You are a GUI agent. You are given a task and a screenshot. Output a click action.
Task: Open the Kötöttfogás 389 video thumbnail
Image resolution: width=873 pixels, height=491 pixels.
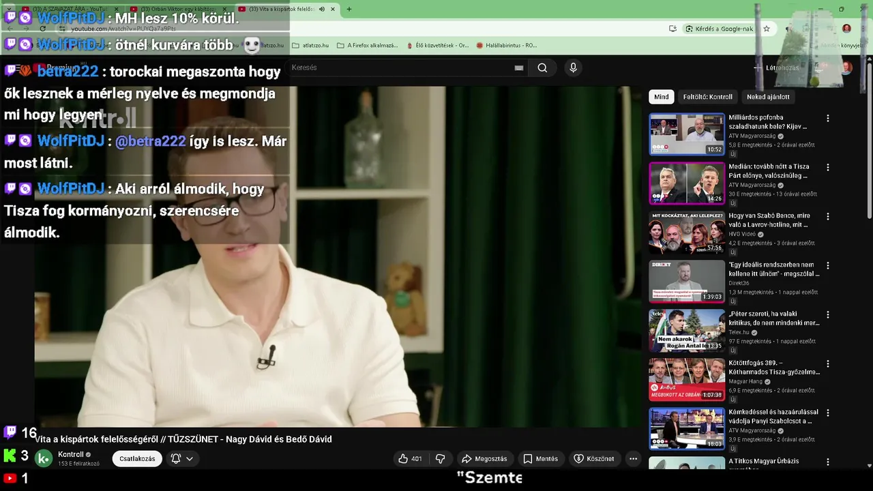coord(687,380)
